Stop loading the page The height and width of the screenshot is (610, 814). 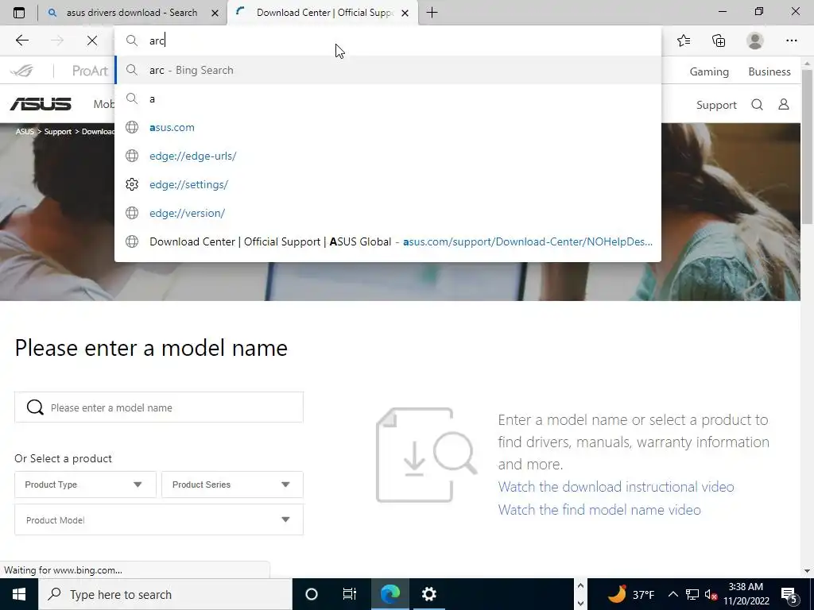pos(92,41)
